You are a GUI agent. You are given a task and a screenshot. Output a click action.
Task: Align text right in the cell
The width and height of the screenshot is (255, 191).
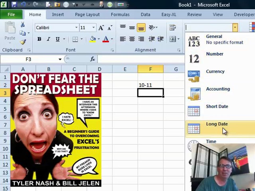tap(141, 39)
